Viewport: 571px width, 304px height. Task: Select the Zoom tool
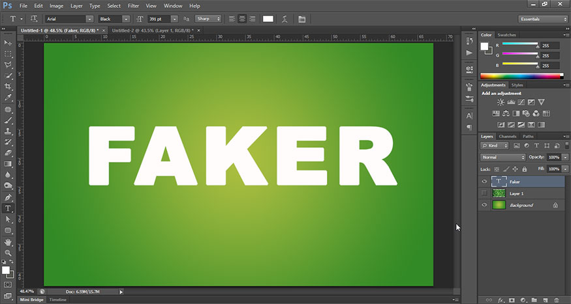(x=8, y=253)
